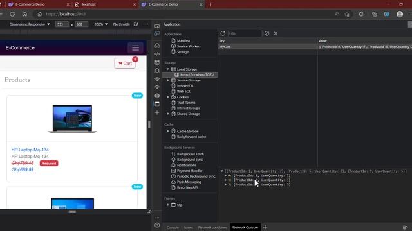Expand the Session Storage tree node
This screenshot has height=231, width=412.
[x=167, y=80]
